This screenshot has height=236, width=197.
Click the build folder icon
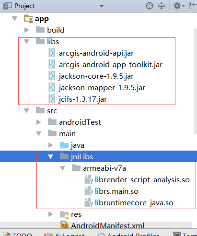(x=40, y=30)
